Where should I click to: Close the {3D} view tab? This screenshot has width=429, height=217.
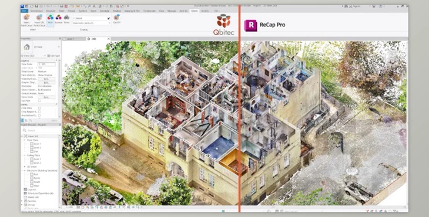[x=108, y=39]
